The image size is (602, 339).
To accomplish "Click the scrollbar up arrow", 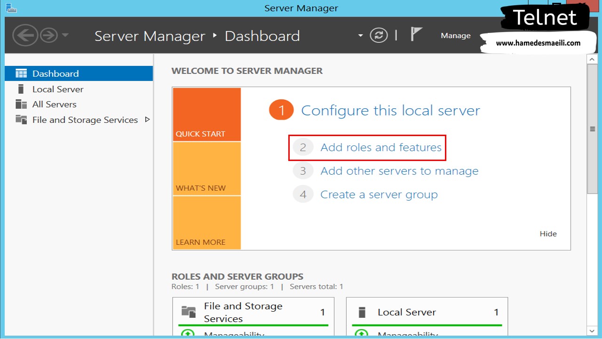I will pyautogui.click(x=592, y=58).
